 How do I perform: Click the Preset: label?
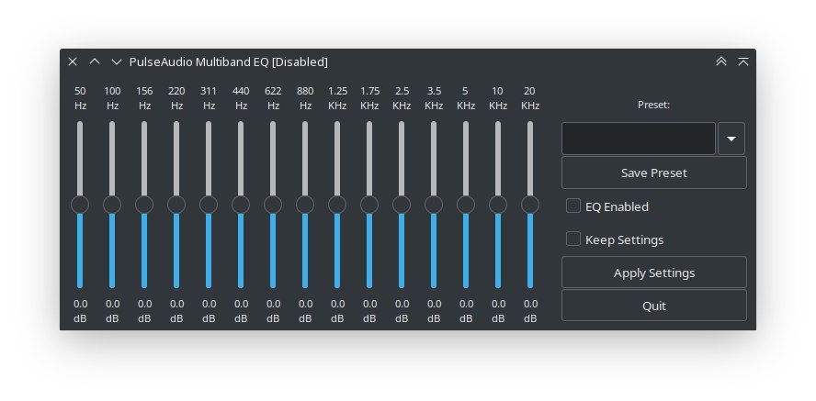pos(653,105)
